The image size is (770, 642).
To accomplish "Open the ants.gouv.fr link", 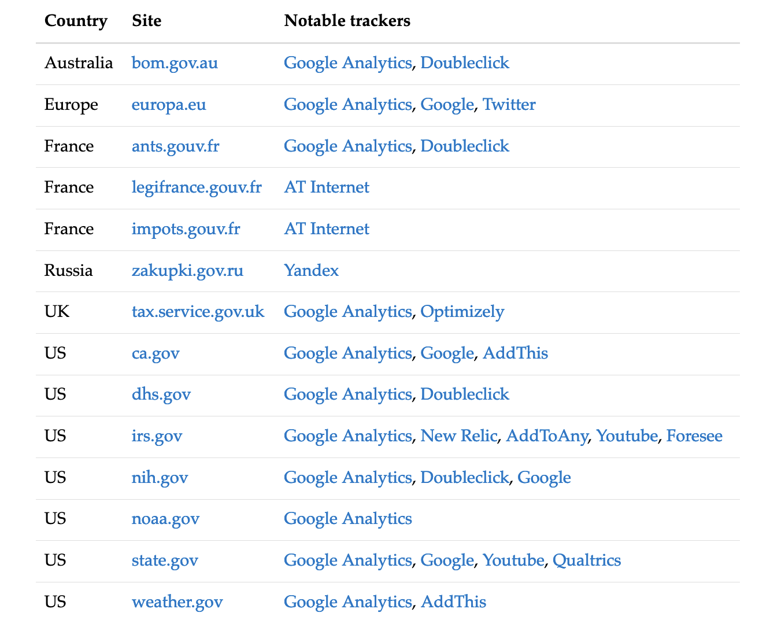I will pos(175,146).
